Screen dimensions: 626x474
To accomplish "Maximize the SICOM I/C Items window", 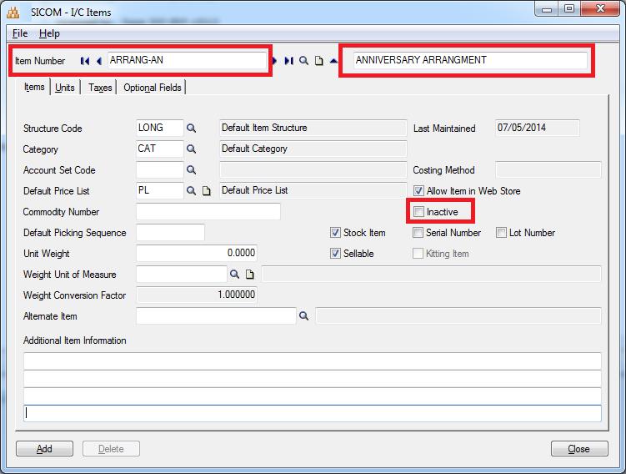I will (x=569, y=9).
